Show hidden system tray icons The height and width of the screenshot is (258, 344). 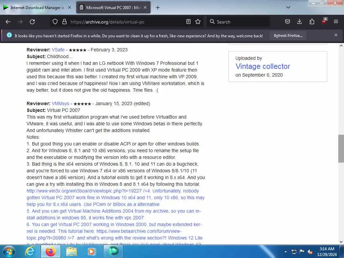click(286, 252)
